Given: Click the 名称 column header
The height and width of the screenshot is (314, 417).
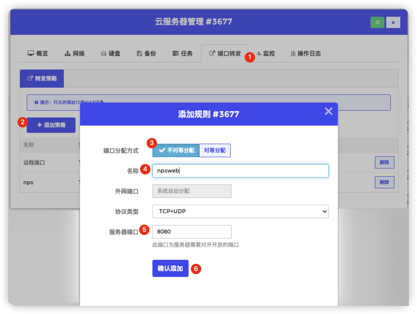Looking at the screenshot, I should [x=29, y=145].
